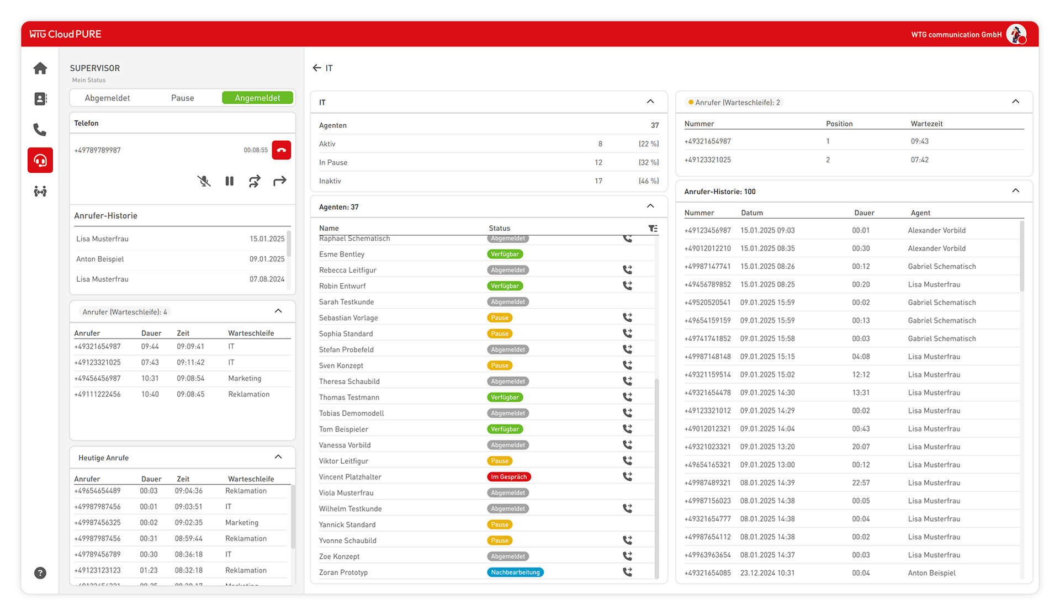The image size is (1060, 615).
Task: Forward the call with arrow icon
Action: click(x=280, y=181)
